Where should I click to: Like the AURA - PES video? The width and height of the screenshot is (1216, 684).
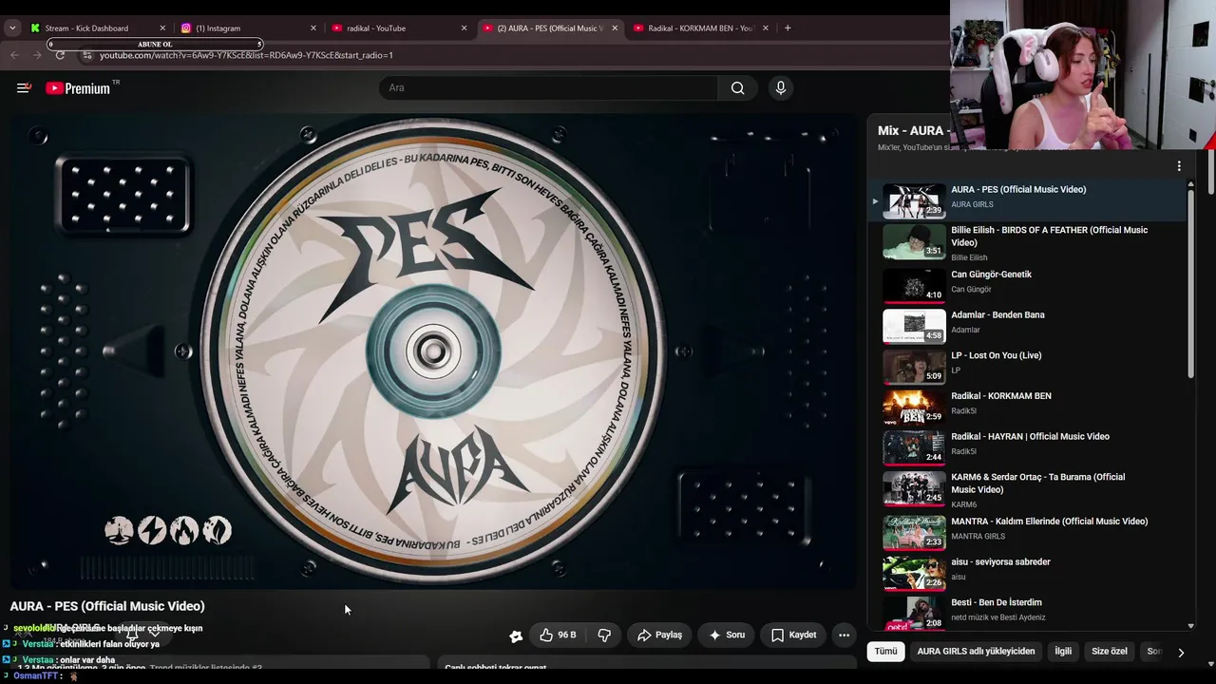click(x=558, y=635)
